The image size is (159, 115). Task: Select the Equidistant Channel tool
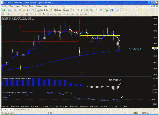[x=27, y=14]
